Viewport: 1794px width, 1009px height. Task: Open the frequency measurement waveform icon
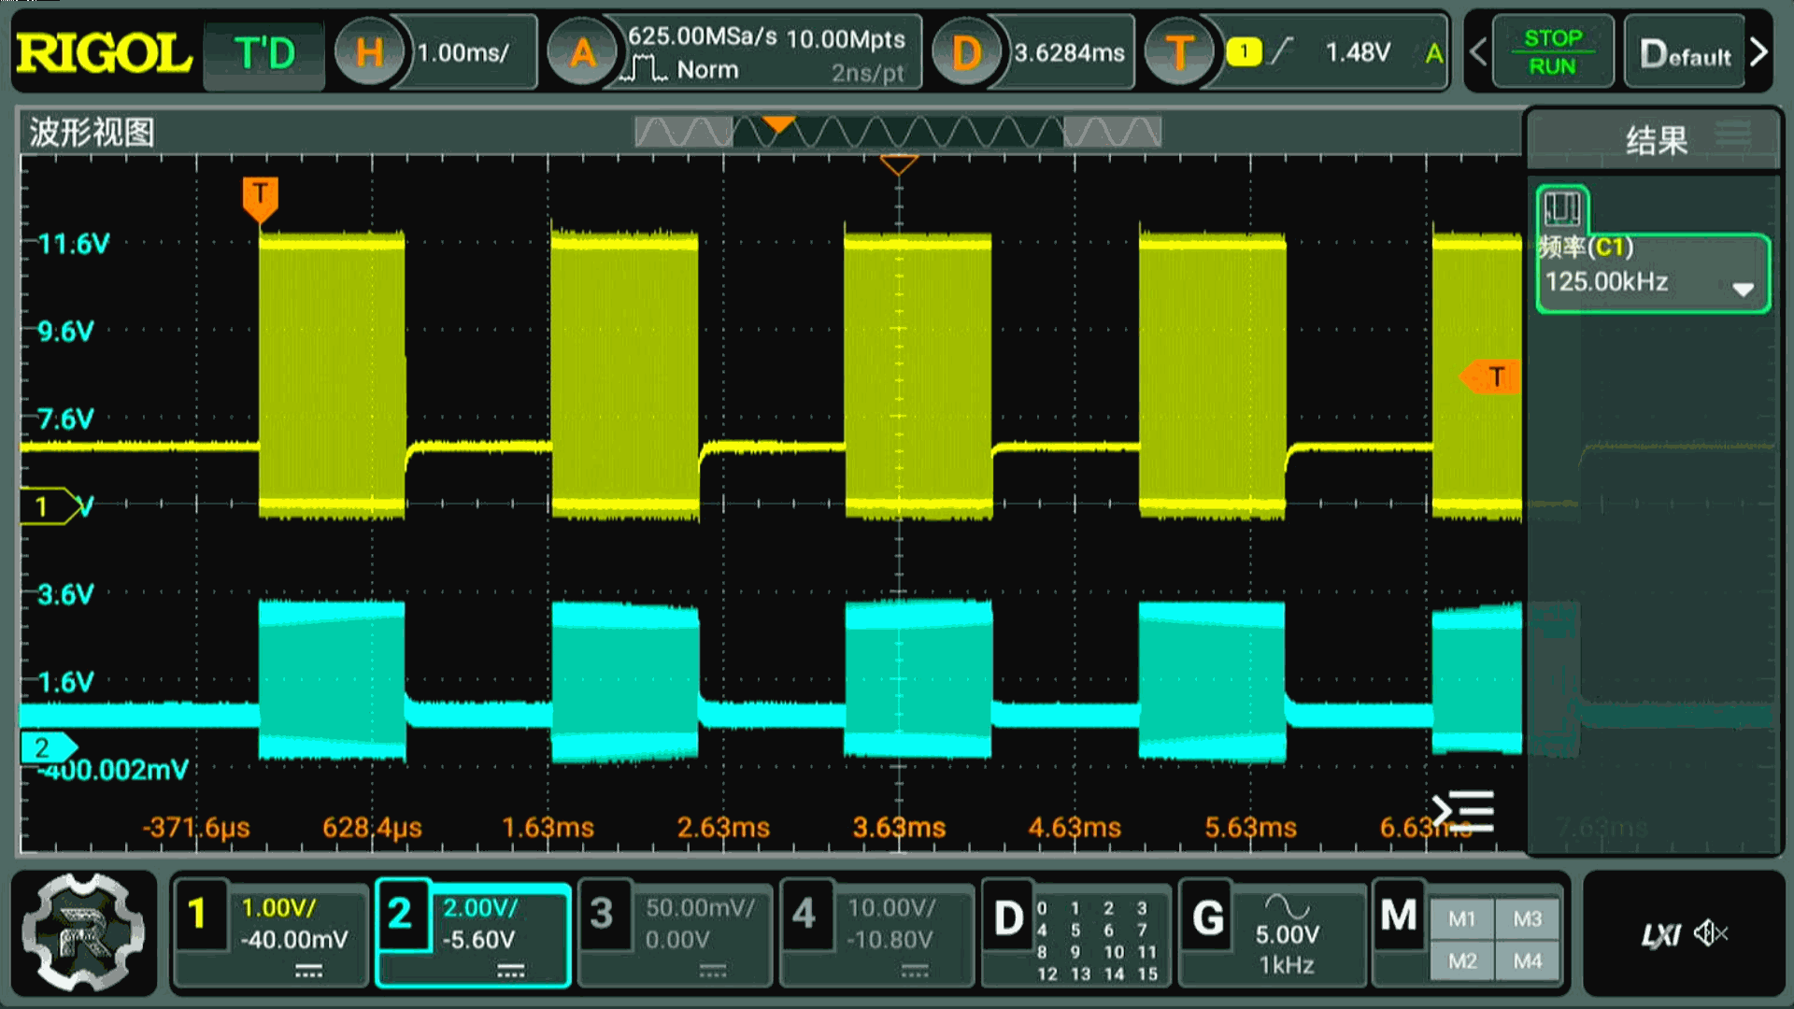(1562, 207)
